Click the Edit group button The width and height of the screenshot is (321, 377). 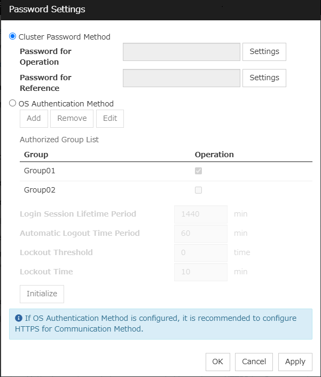coord(110,118)
